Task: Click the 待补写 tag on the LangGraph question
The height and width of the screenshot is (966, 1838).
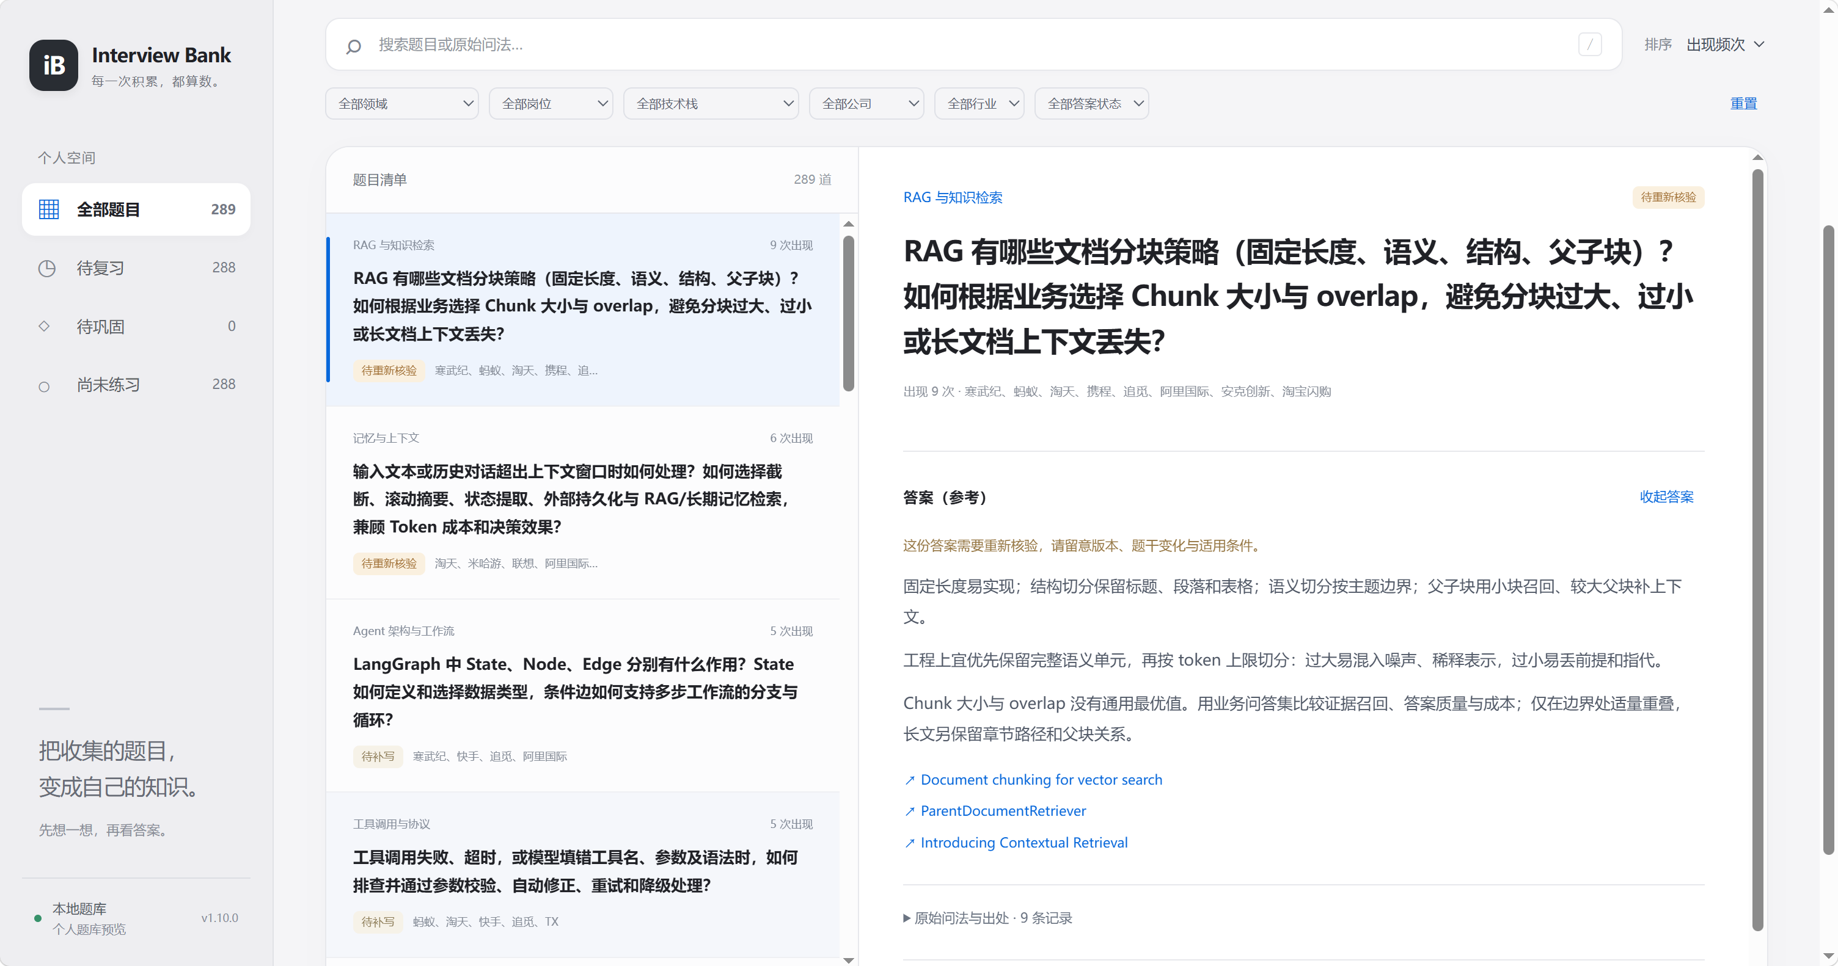Action: point(378,757)
